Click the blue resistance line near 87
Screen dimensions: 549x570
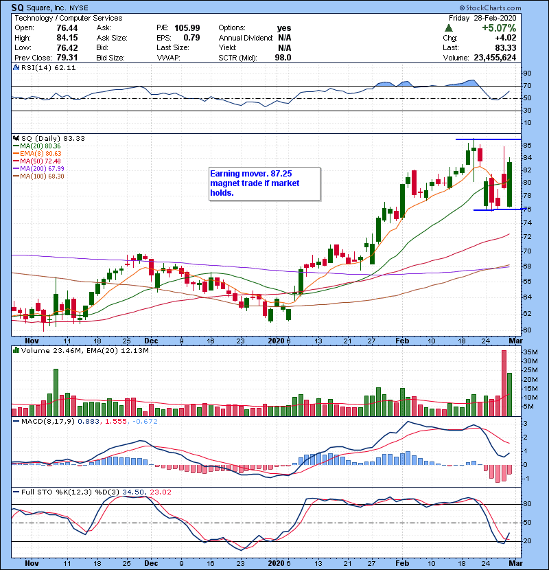click(488, 139)
